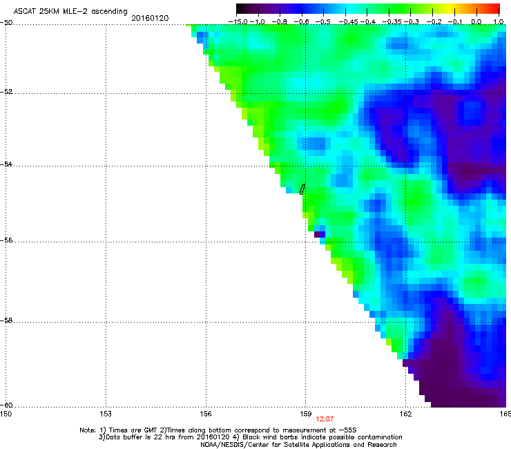511x449 pixels.
Task: Click the latitude label -54
Action: pyautogui.click(x=6, y=164)
